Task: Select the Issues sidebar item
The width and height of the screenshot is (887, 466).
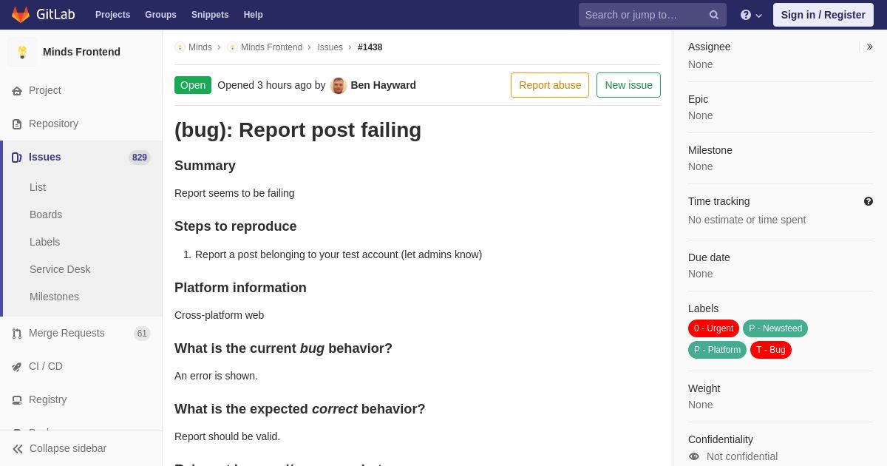Action: [81, 157]
